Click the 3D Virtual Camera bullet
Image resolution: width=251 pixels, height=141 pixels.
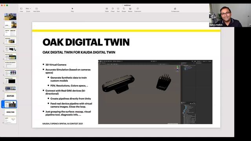(56, 65)
